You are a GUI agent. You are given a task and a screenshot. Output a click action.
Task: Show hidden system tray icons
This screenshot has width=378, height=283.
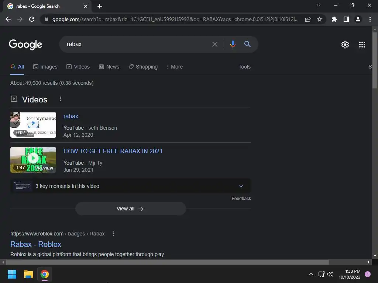[311, 274]
